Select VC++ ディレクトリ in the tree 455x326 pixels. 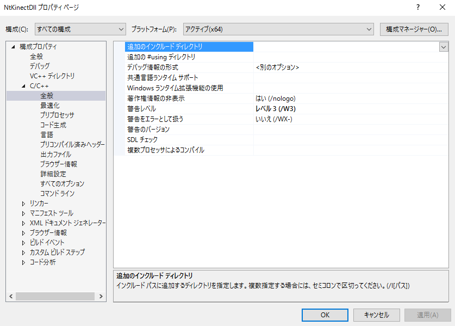pyautogui.click(x=52, y=76)
